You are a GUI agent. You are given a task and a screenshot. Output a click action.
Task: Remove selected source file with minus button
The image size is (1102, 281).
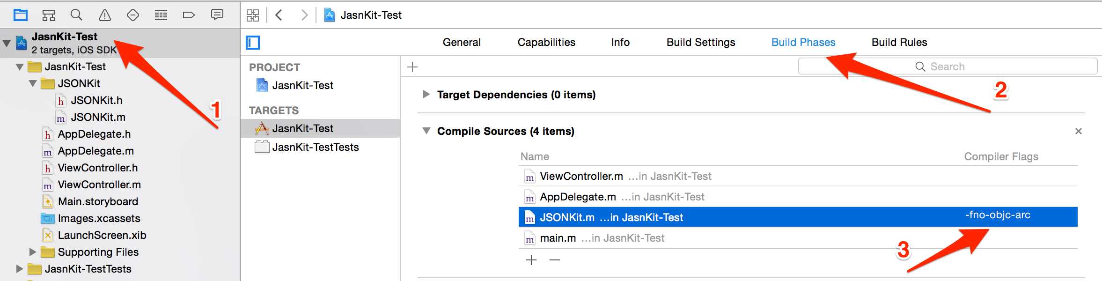(555, 260)
